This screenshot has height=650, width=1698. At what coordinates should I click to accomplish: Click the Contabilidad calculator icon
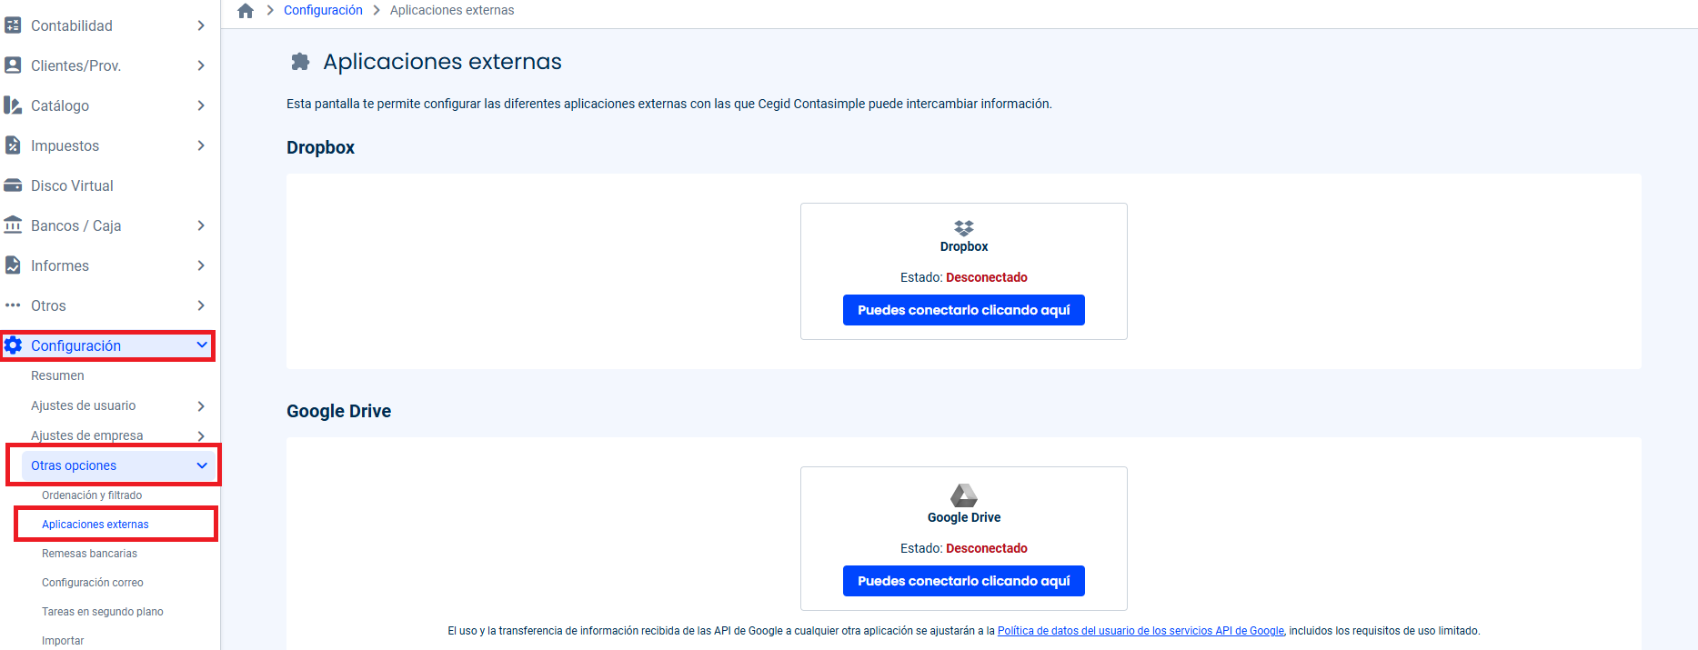click(13, 25)
